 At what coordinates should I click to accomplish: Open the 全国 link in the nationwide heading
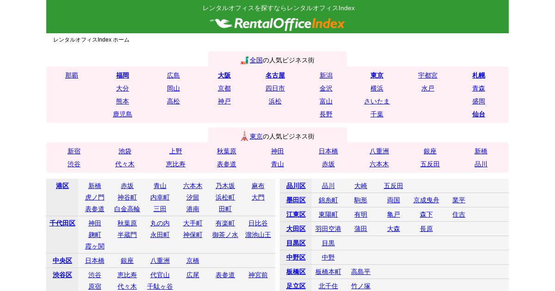256,60
